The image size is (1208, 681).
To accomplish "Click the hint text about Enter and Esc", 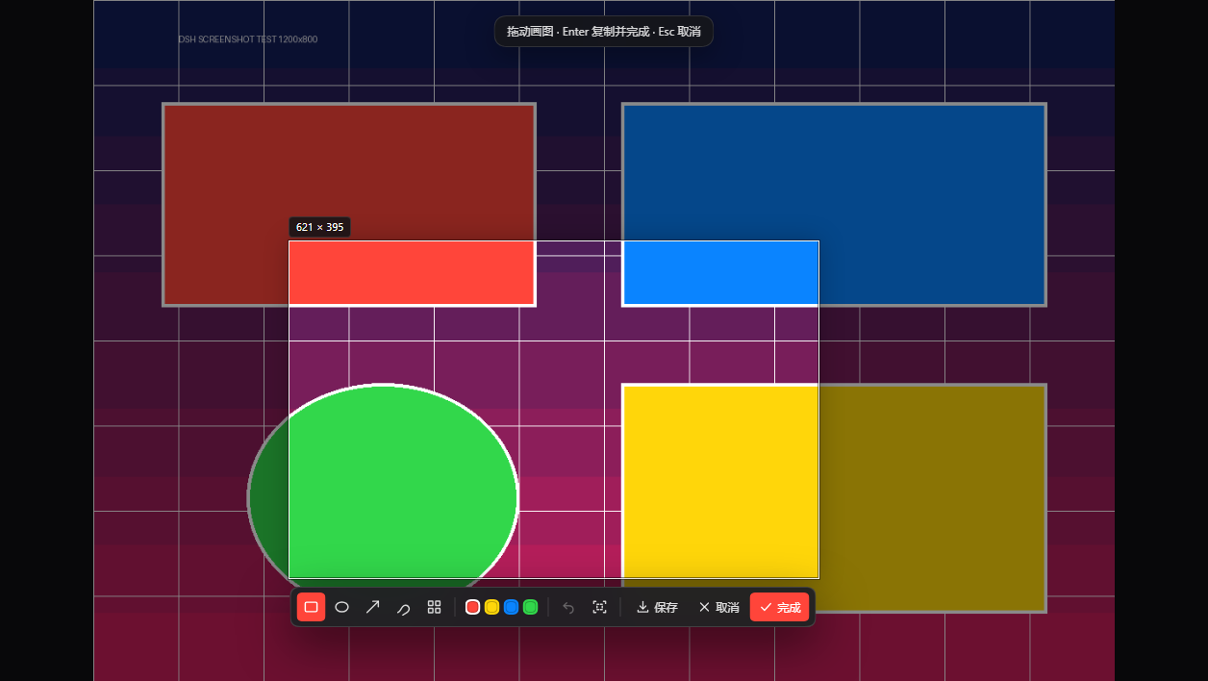I will [x=604, y=31].
